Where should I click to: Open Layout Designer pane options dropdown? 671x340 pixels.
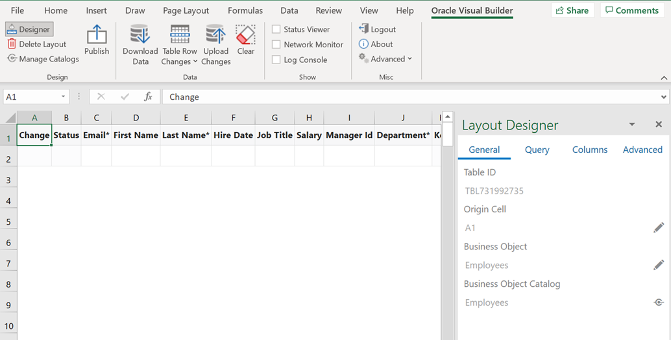coord(631,124)
